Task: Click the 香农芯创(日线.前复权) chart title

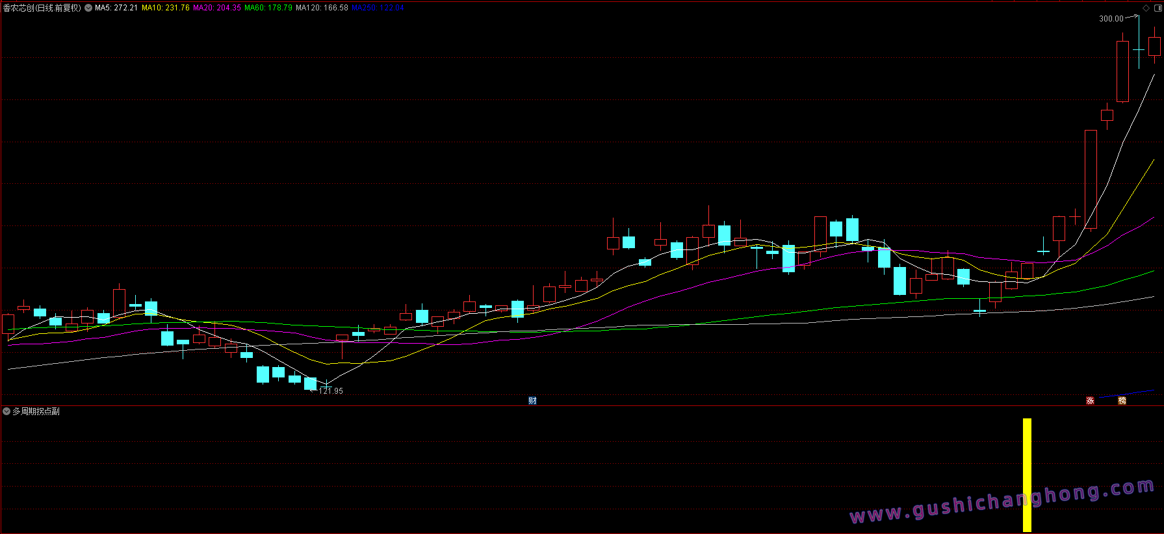Action: point(42,8)
